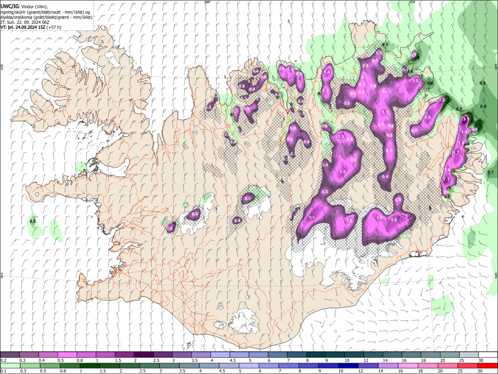The width and height of the screenshot is (498, 374).
Task: Click the bright red swatch labeled 30 in lower legend
Action: pyautogui.click(x=488, y=365)
